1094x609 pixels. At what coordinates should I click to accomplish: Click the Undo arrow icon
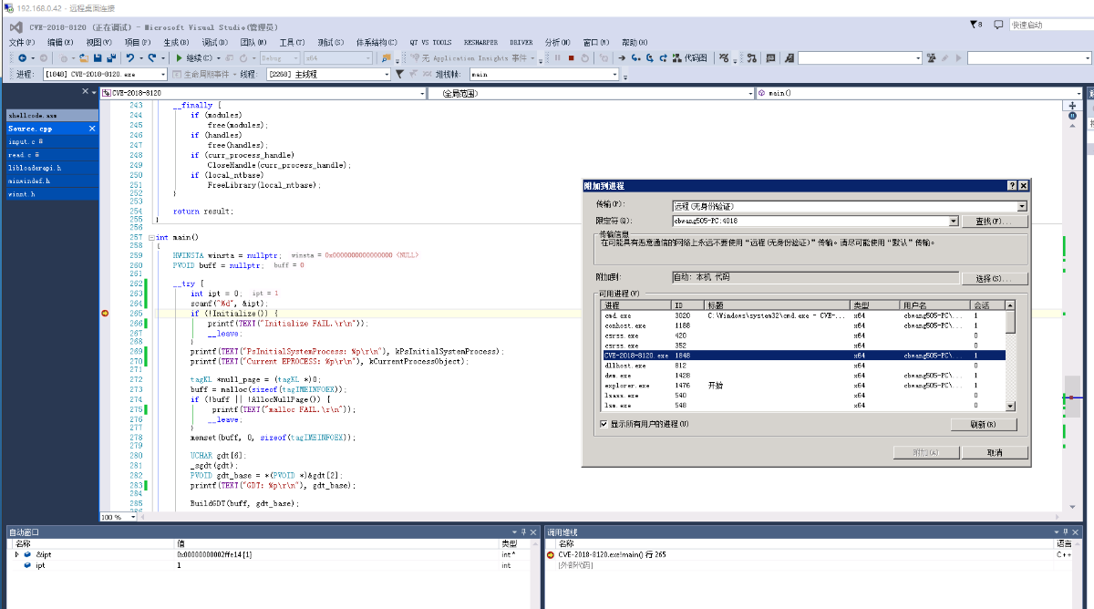click(x=130, y=57)
